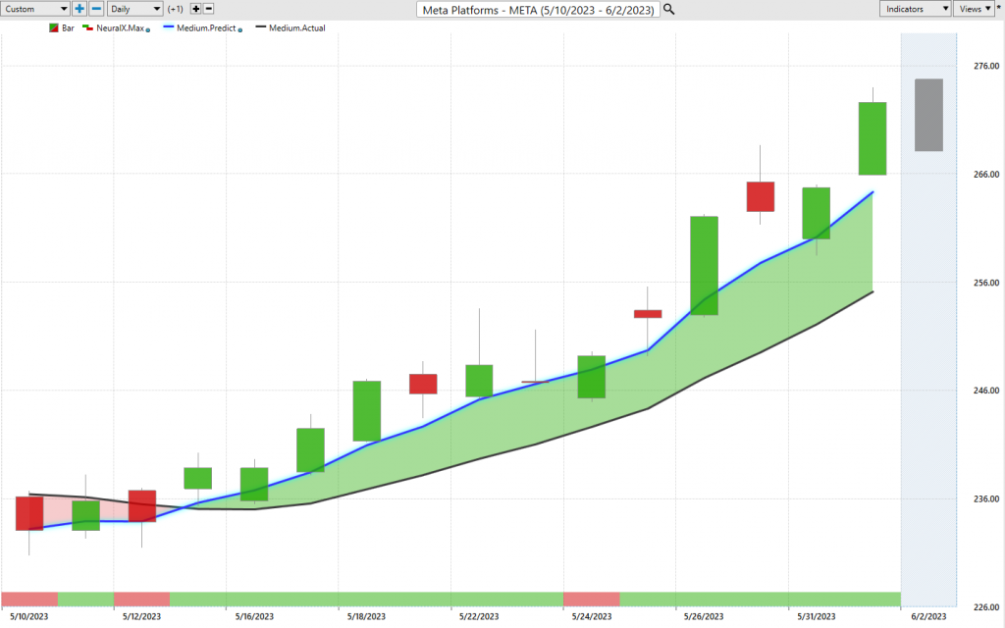Click the NeuralX.Max legend icon
This screenshot has height=628, width=1005.
click(87, 28)
